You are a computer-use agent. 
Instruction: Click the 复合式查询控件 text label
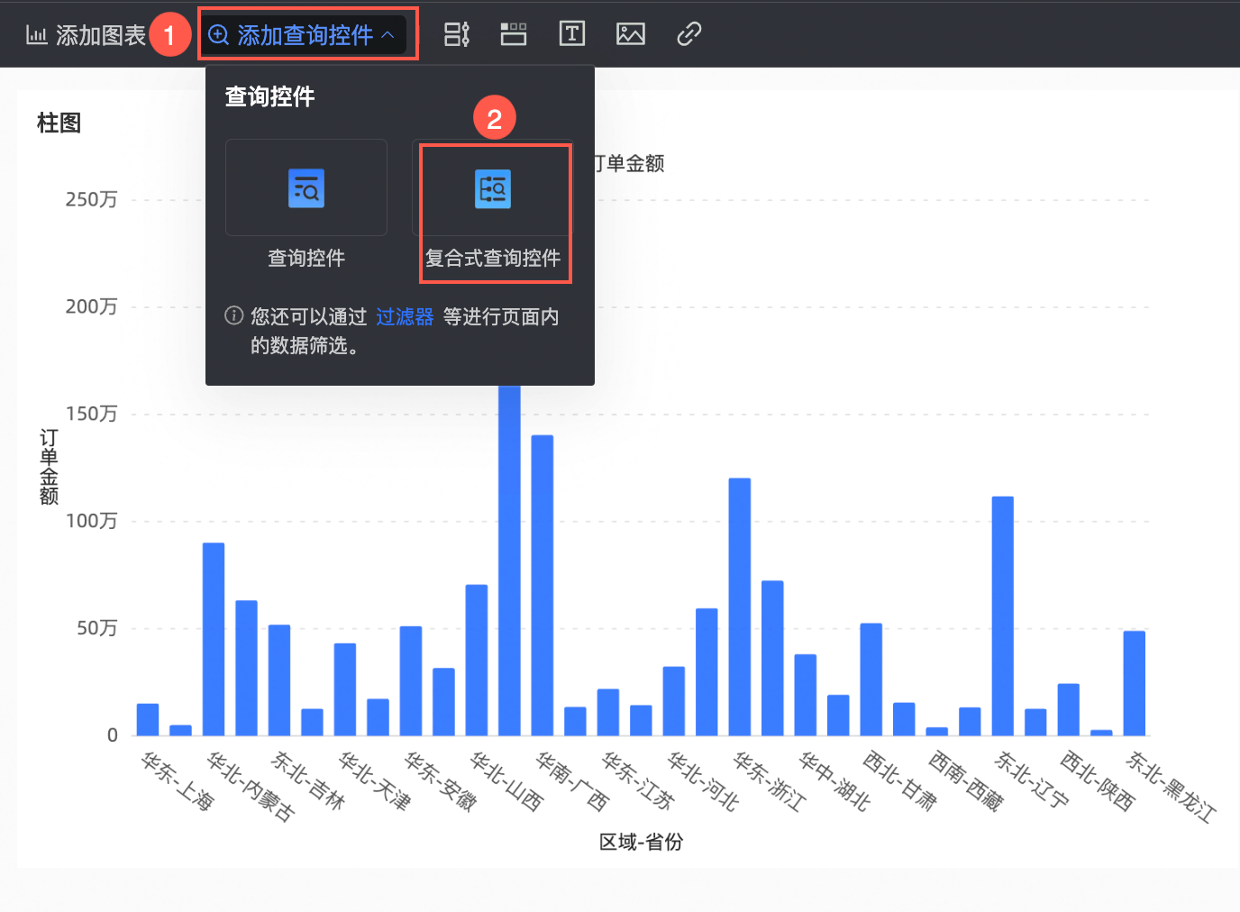click(x=493, y=258)
